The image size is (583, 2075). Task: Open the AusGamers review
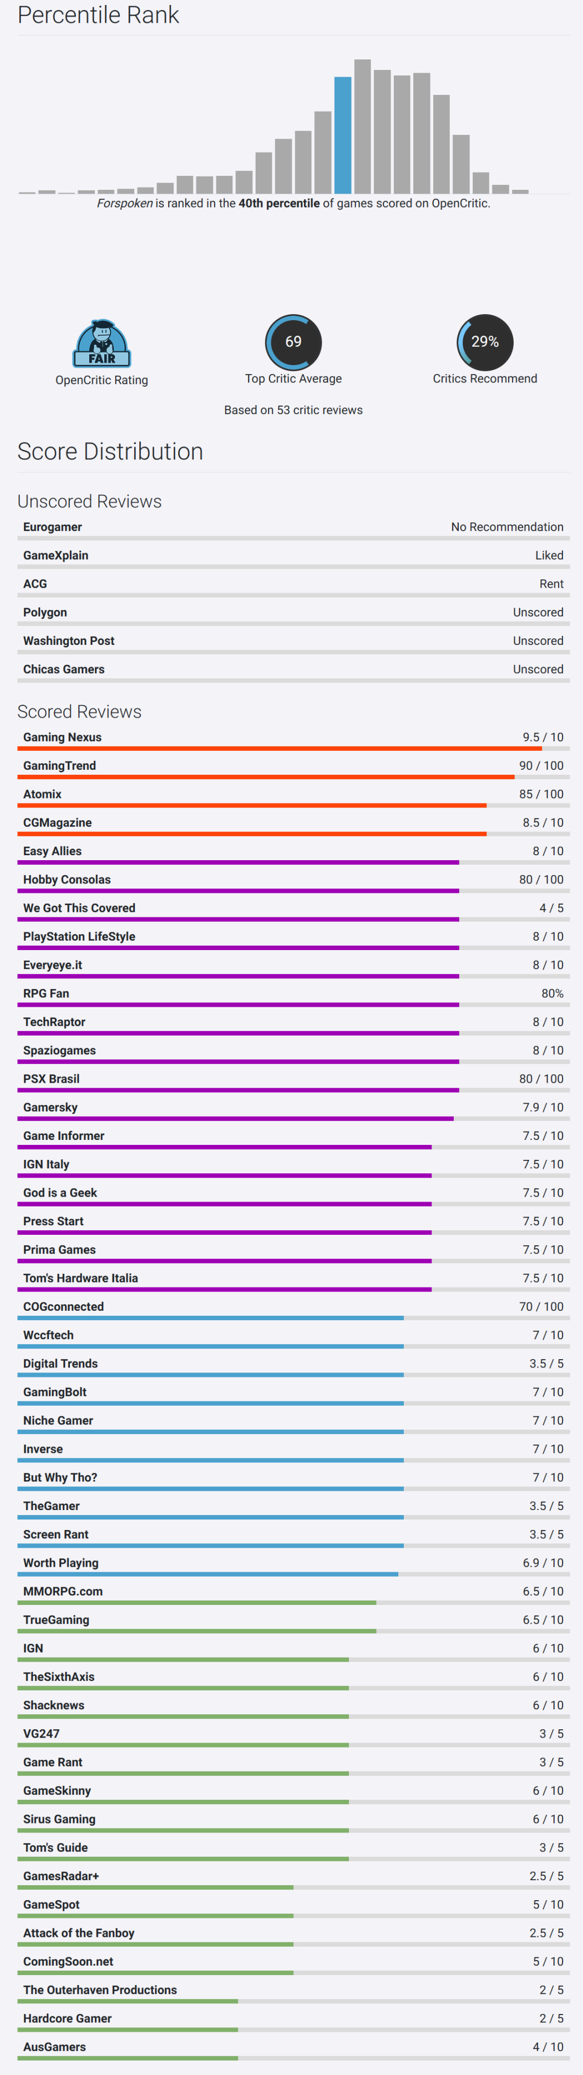[x=54, y=2046]
